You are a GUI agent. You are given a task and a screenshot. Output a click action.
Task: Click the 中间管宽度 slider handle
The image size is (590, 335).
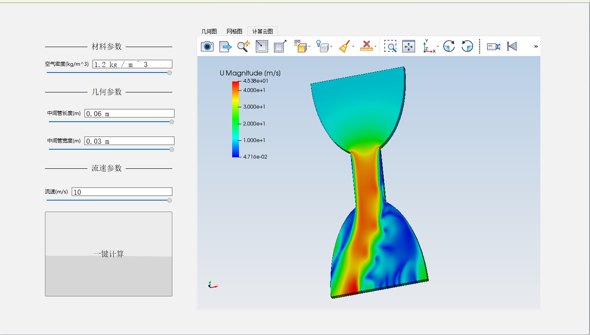pos(172,149)
